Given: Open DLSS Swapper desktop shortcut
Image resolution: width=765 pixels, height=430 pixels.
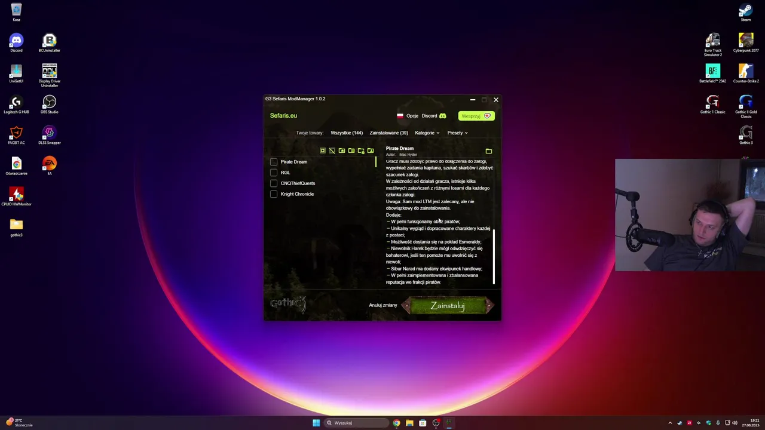Looking at the screenshot, I should [x=50, y=136].
